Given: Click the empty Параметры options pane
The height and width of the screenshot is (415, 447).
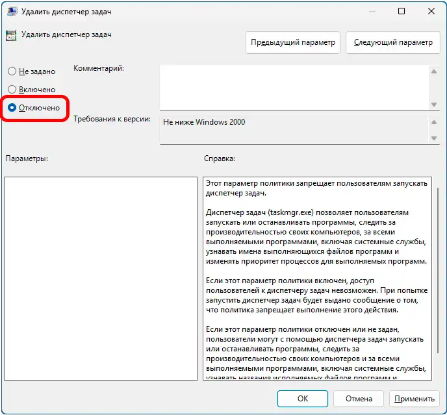Looking at the screenshot, I should [x=101, y=279].
